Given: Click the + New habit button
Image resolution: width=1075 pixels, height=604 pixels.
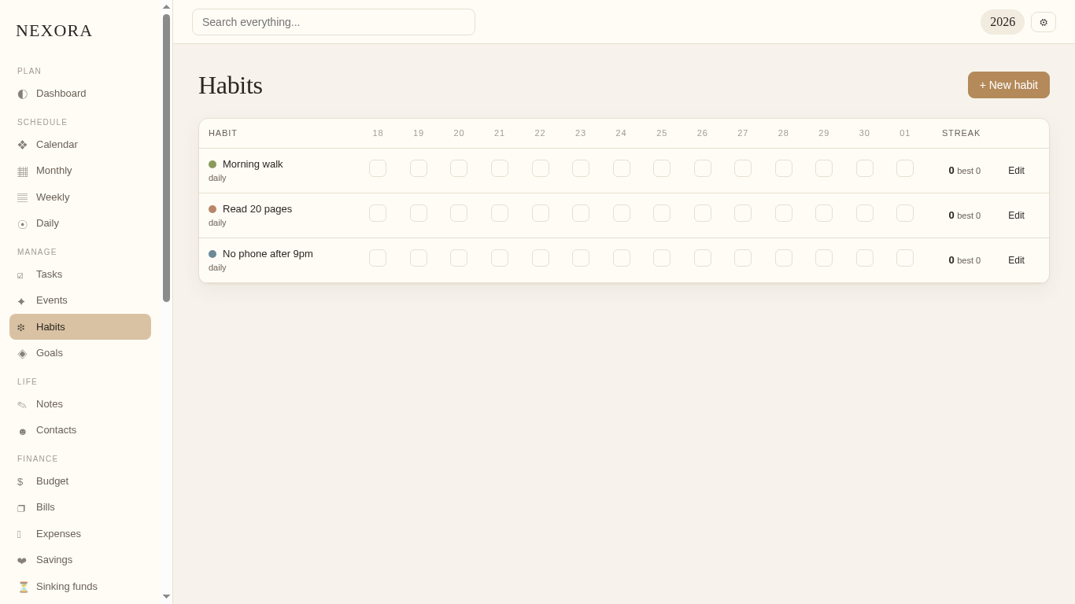Looking at the screenshot, I should coord(1009,85).
